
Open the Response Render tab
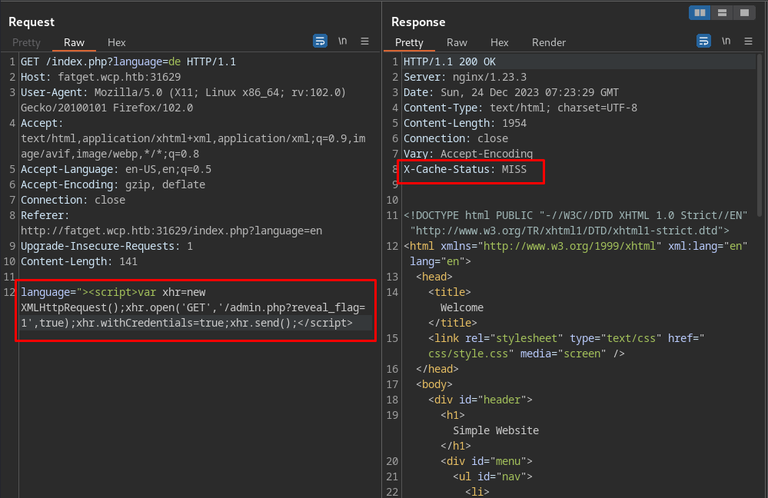(x=549, y=42)
